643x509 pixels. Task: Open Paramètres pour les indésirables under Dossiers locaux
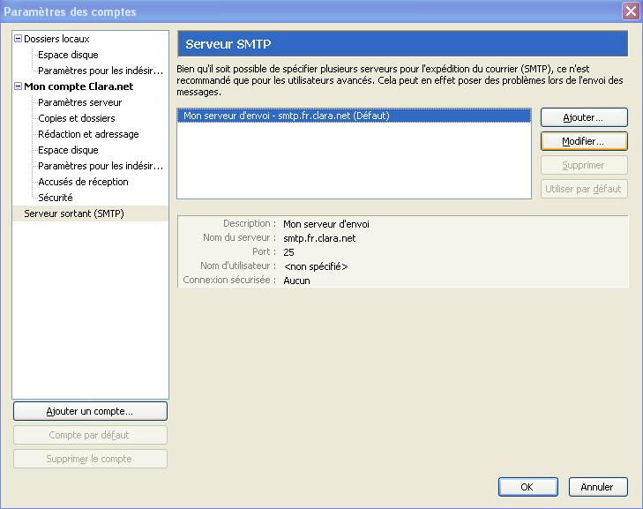tap(100, 71)
